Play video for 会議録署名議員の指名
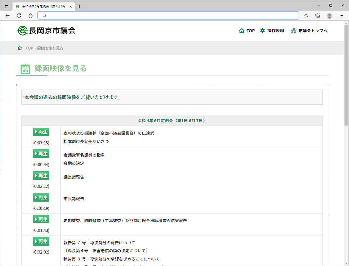The height and width of the screenshot is (266, 349). pyautogui.click(x=41, y=154)
